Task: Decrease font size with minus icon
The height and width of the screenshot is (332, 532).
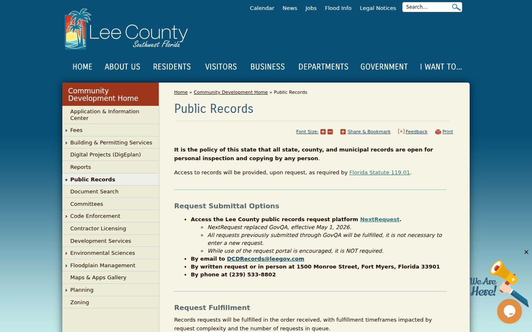Action: (x=330, y=132)
